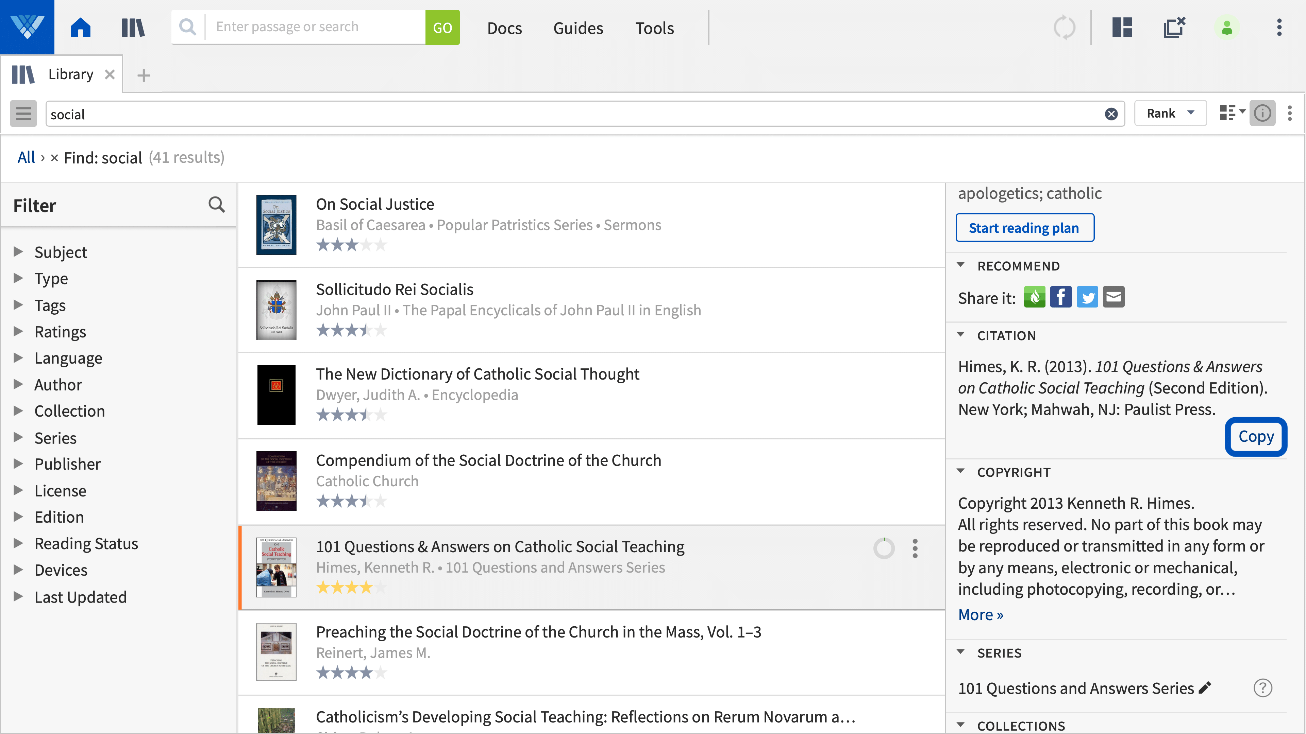Toggle the filter sidebar hamburger button
This screenshot has width=1306, height=734.
click(23, 113)
